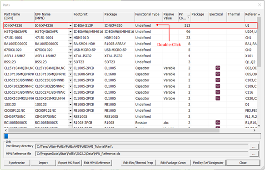The height and width of the screenshot is (170, 265).
Task: Open UPF Name dropdown for IC-NXP4330
Action: point(70,26)
